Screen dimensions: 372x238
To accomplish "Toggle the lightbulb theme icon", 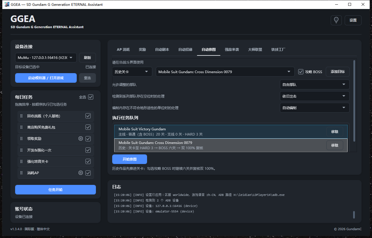I will pos(336,20).
